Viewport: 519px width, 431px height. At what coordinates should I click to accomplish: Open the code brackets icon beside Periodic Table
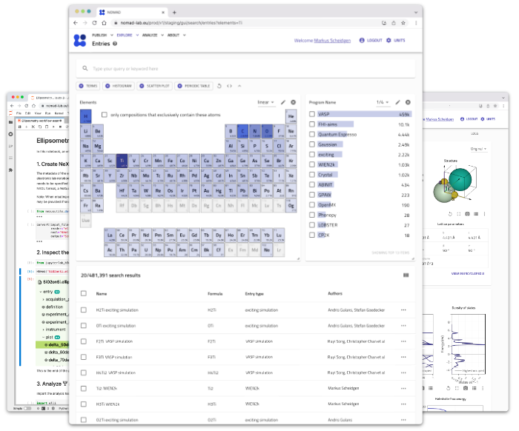click(229, 86)
